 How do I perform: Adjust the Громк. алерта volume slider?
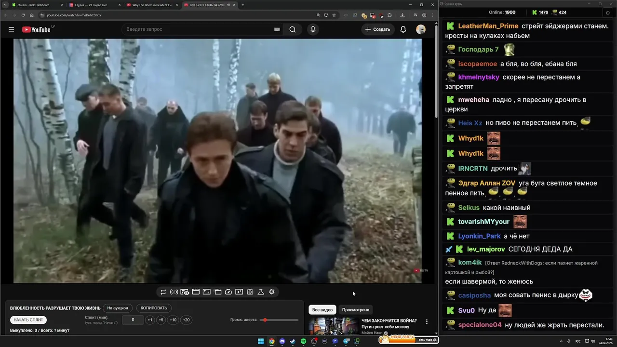tap(279, 320)
